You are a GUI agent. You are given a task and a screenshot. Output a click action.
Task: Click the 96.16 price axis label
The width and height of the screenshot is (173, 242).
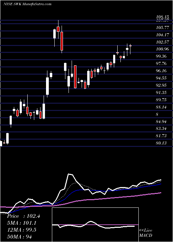[162, 71]
